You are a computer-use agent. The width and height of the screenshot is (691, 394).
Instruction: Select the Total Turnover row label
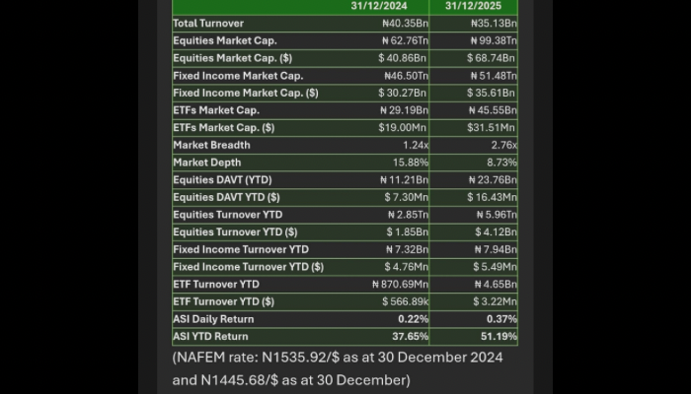(208, 24)
